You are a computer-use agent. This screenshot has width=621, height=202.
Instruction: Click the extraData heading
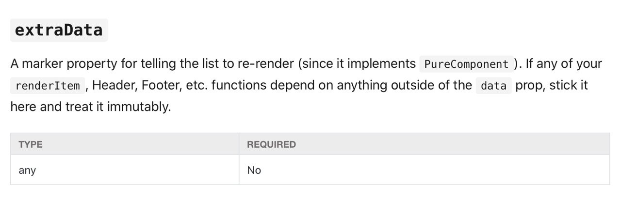pos(59,30)
